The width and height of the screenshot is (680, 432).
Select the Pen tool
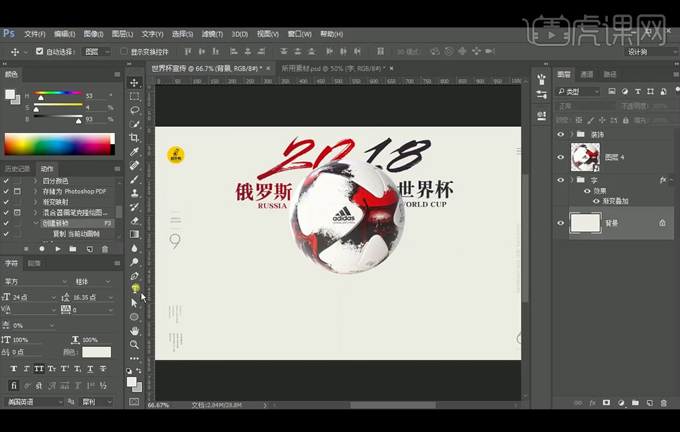click(135, 276)
